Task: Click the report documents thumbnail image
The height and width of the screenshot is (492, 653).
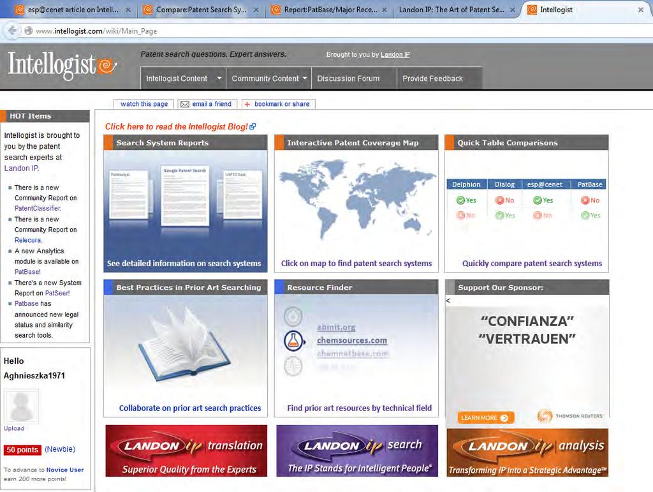Action: pyautogui.click(x=186, y=196)
